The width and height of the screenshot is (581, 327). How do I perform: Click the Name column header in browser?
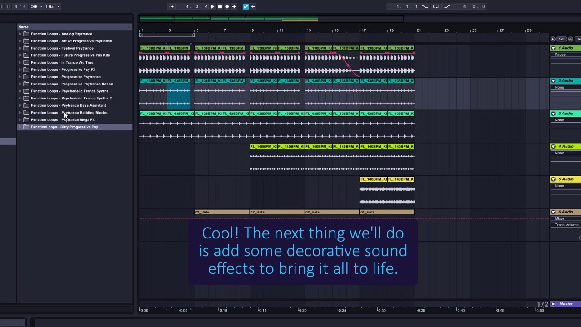[x=75, y=27]
